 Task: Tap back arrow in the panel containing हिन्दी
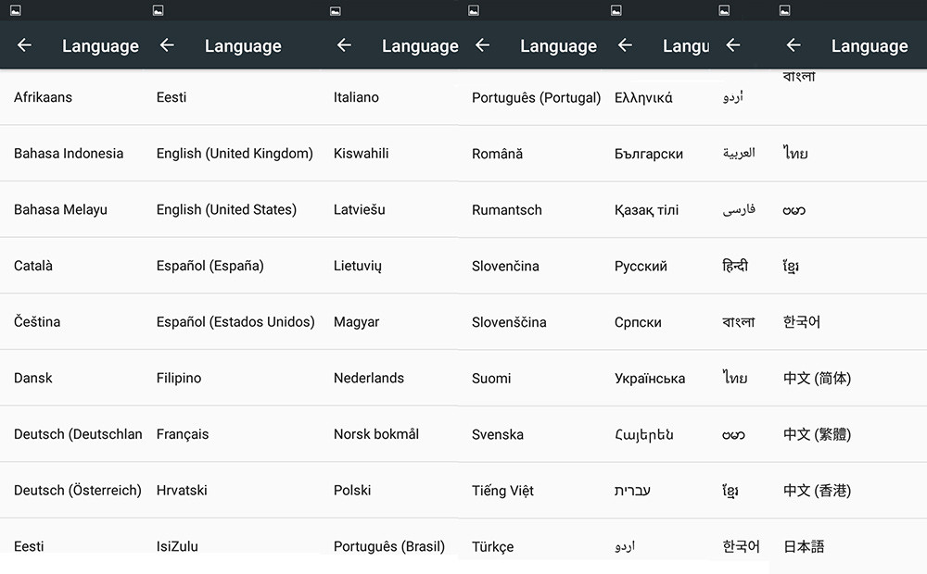(732, 45)
